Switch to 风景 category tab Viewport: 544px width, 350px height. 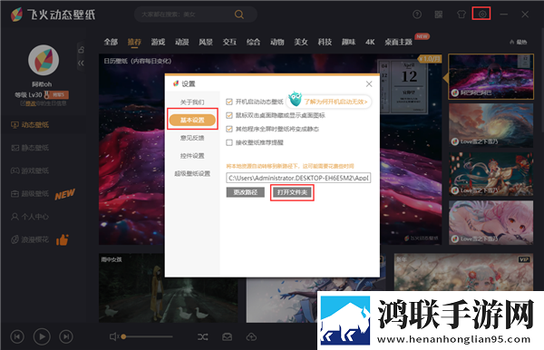[x=206, y=42]
